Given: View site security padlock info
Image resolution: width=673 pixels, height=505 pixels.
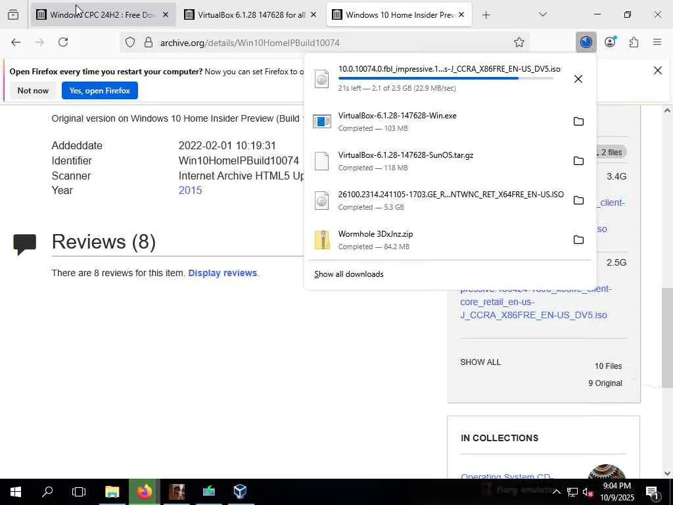Looking at the screenshot, I should click(149, 43).
